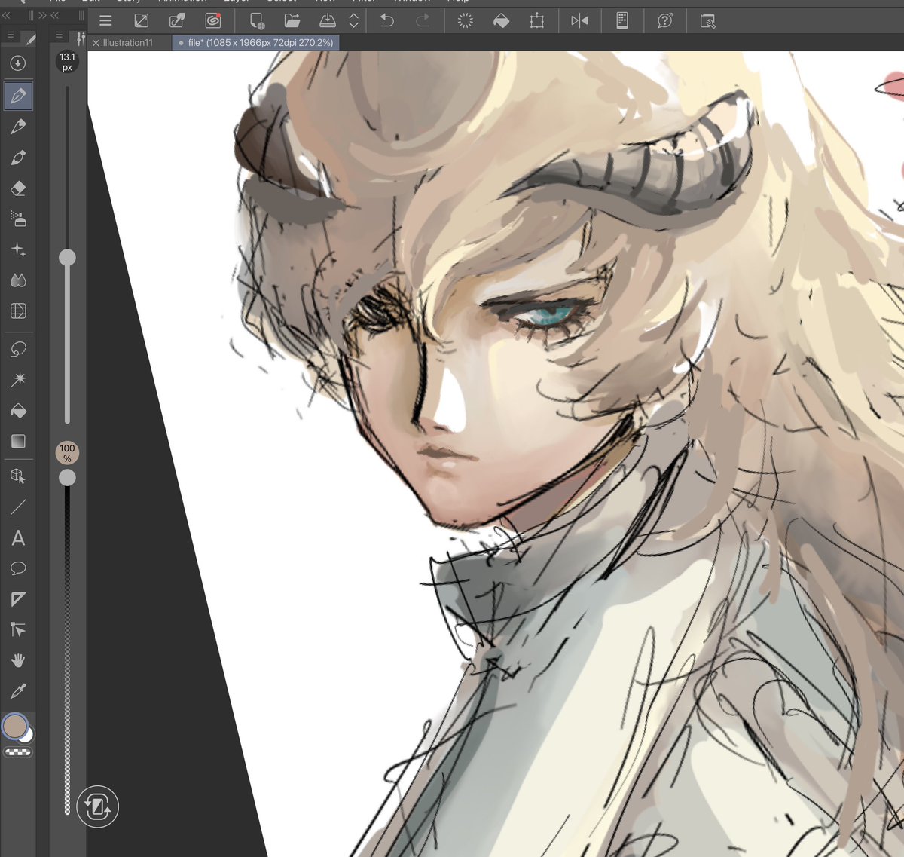This screenshot has height=857, width=904.
Task: Select the Eyedropper tool
Action: [x=18, y=690]
